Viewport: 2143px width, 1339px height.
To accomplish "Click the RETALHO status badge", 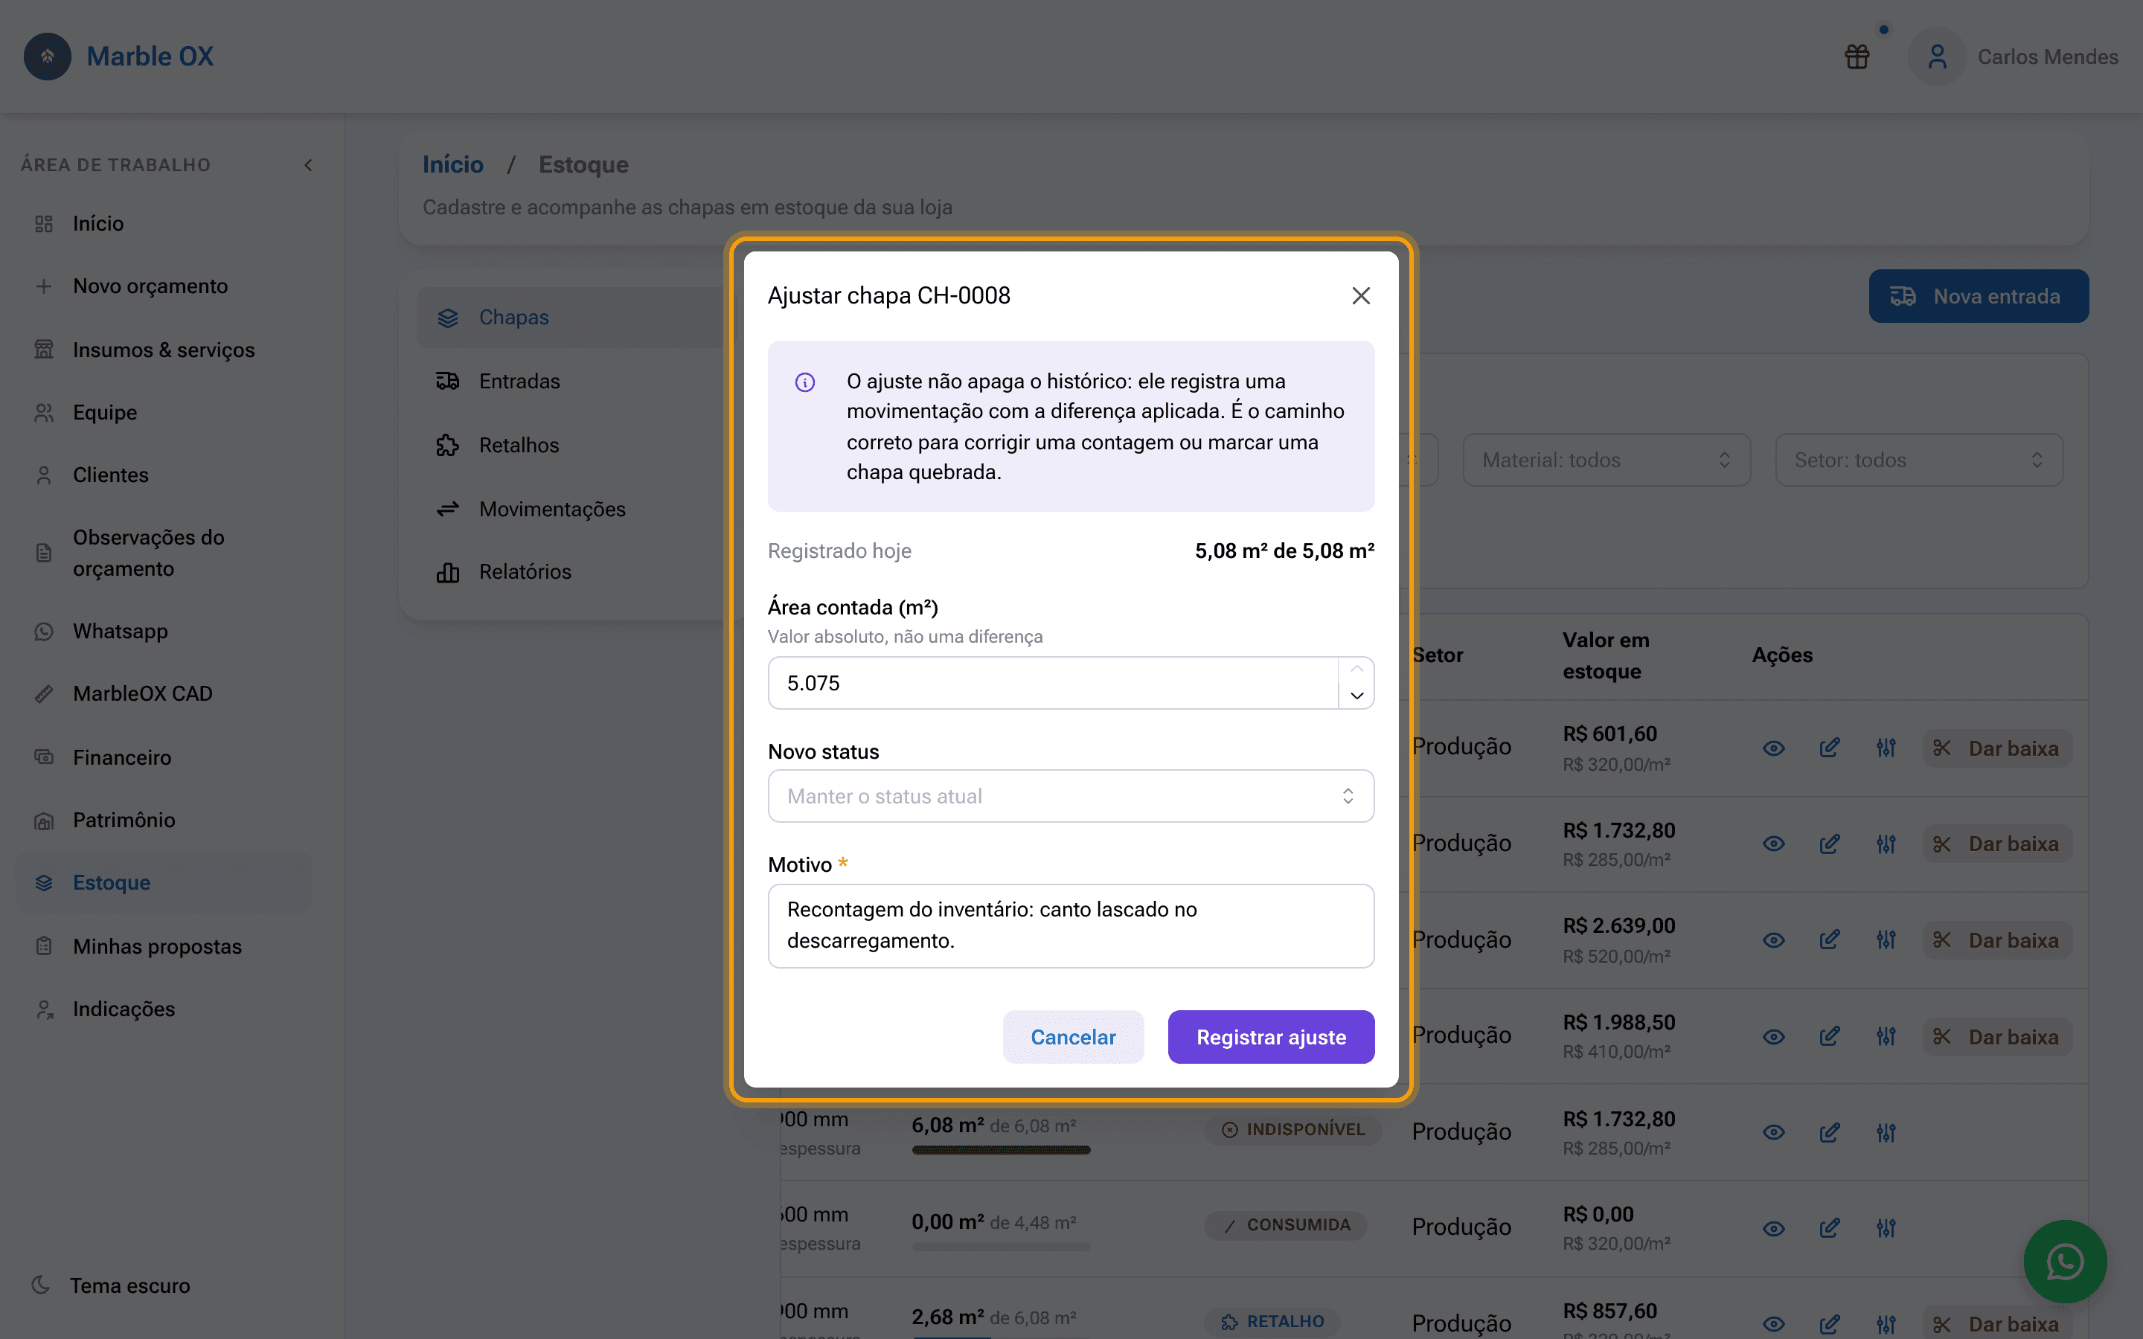I will (x=1272, y=1321).
